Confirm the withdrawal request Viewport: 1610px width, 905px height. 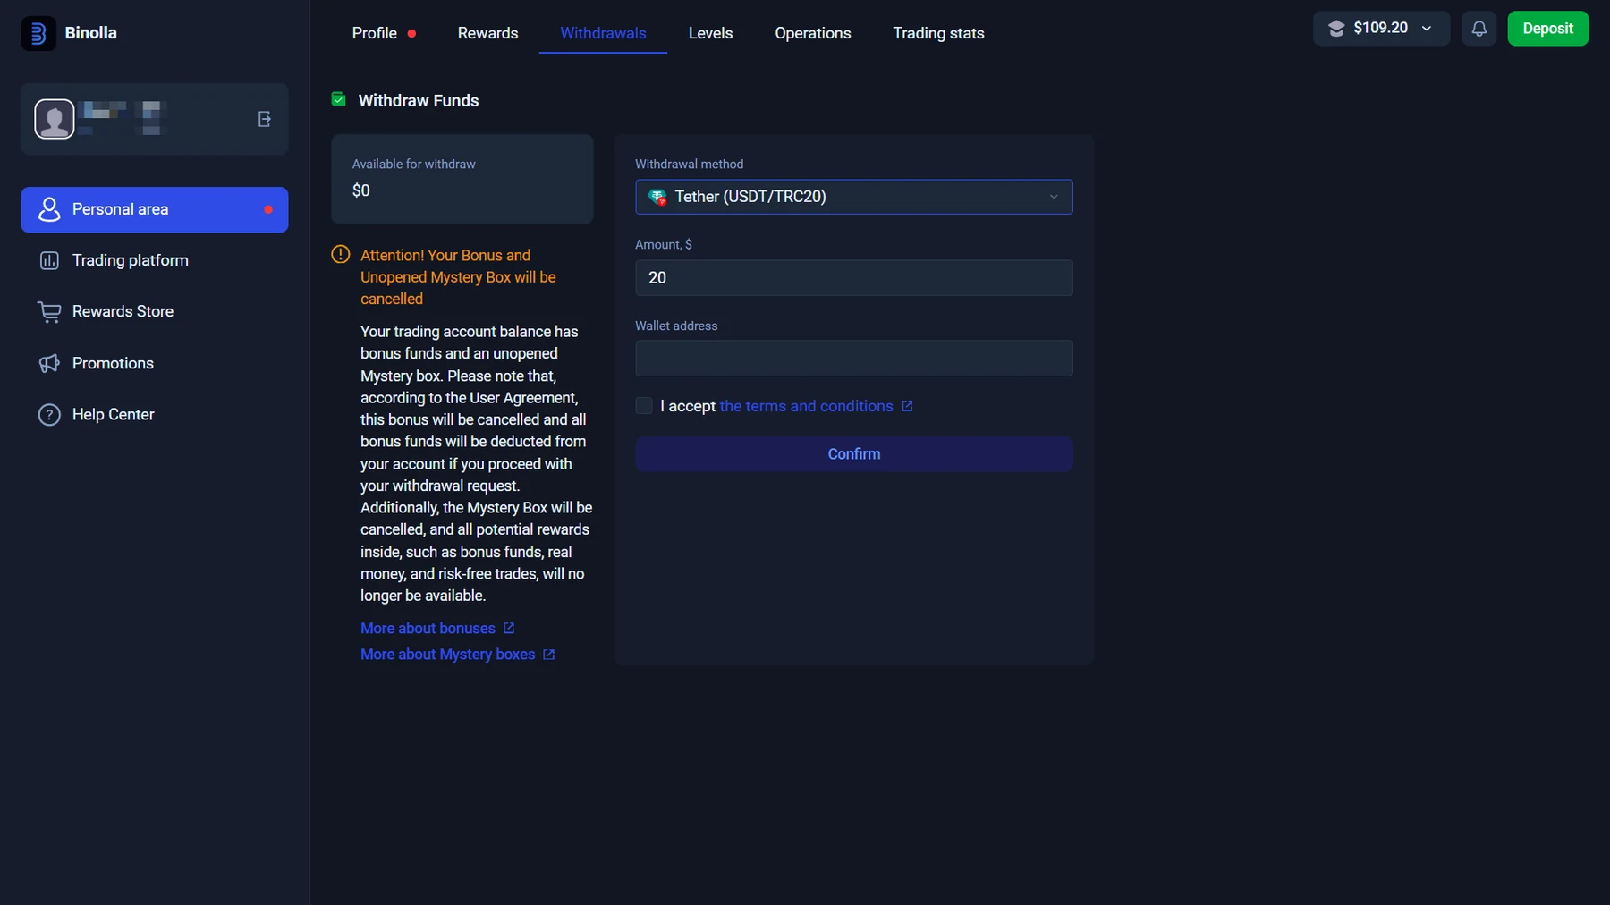pyautogui.click(x=854, y=454)
